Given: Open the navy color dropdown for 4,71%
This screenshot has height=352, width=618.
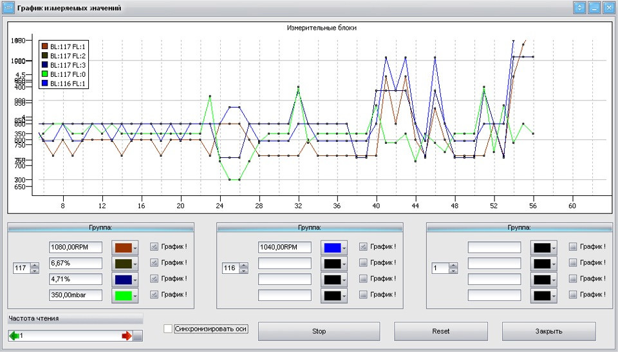Looking at the screenshot, I should click(x=125, y=280).
